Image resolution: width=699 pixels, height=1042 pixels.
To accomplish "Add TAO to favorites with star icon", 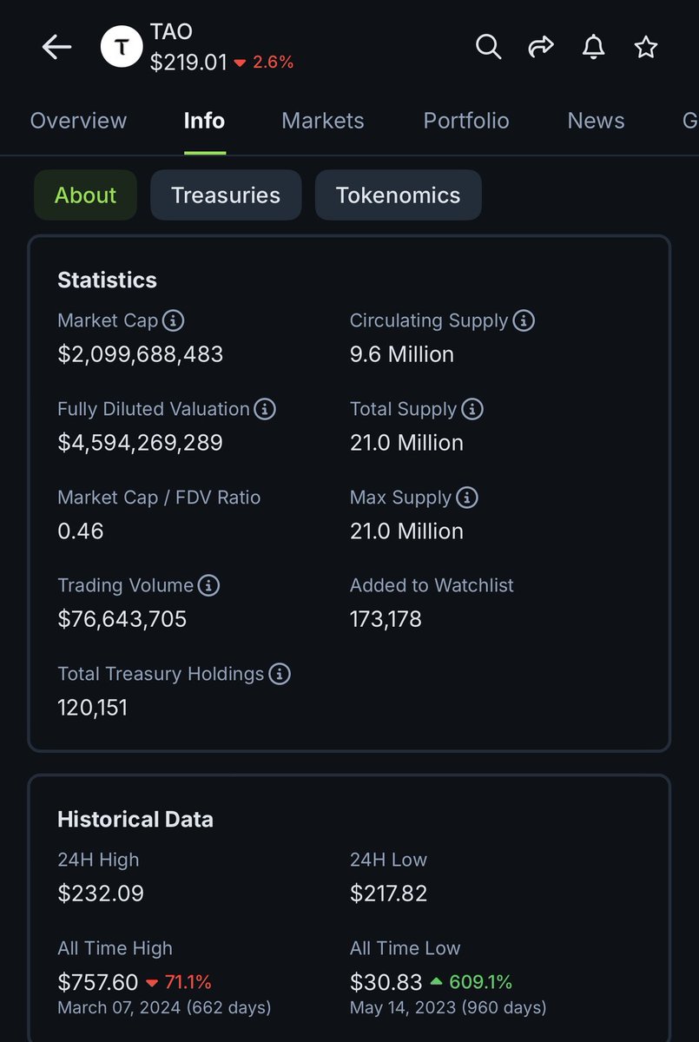I will tap(645, 47).
